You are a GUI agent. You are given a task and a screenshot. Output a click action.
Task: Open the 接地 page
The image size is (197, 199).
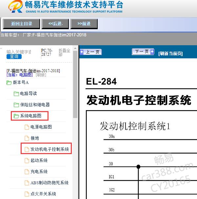click(x=35, y=138)
